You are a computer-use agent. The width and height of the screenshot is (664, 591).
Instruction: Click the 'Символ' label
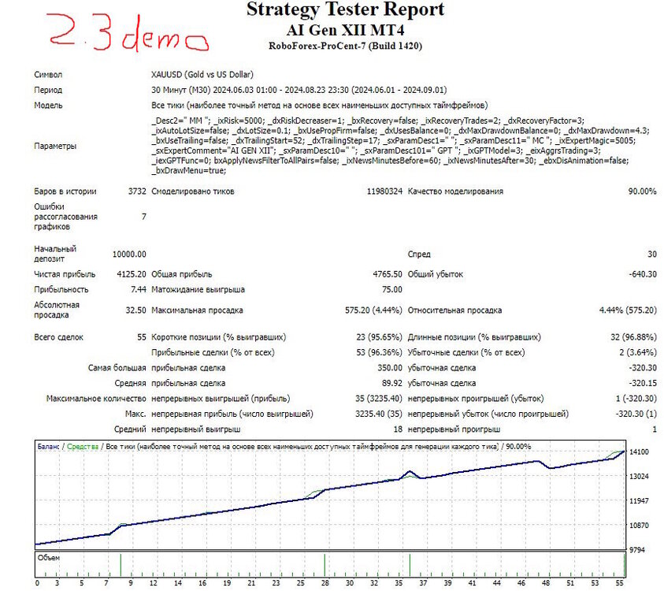coord(48,75)
